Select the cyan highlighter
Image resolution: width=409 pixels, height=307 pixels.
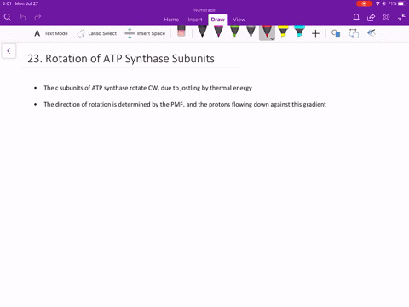click(299, 32)
